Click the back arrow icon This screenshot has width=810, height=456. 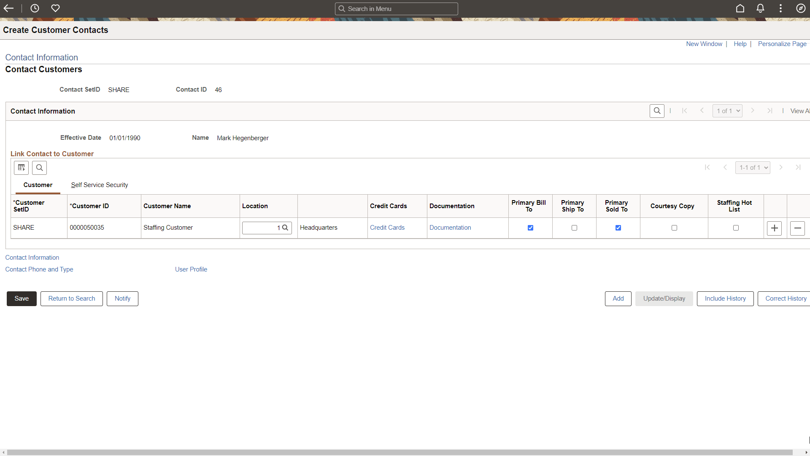pos(8,8)
